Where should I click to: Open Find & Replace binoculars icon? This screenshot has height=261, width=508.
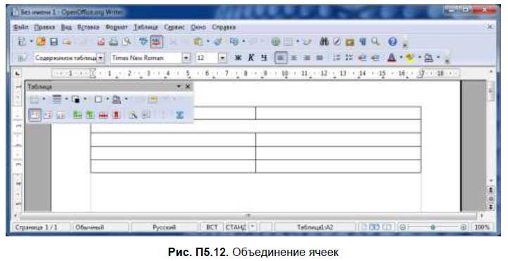(324, 42)
